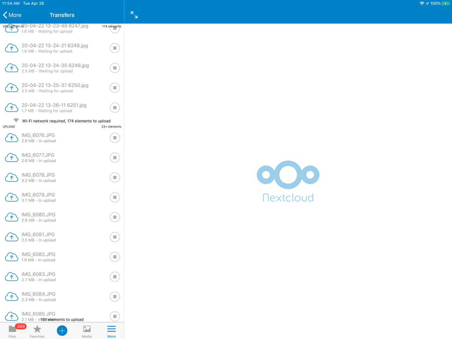
Task: Select the IMG_6076.JPG file name
Action: click(38, 135)
